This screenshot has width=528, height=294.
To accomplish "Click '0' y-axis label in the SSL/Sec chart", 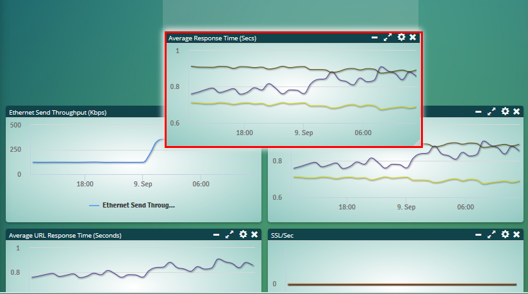I will pyautogui.click(x=274, y=284).
